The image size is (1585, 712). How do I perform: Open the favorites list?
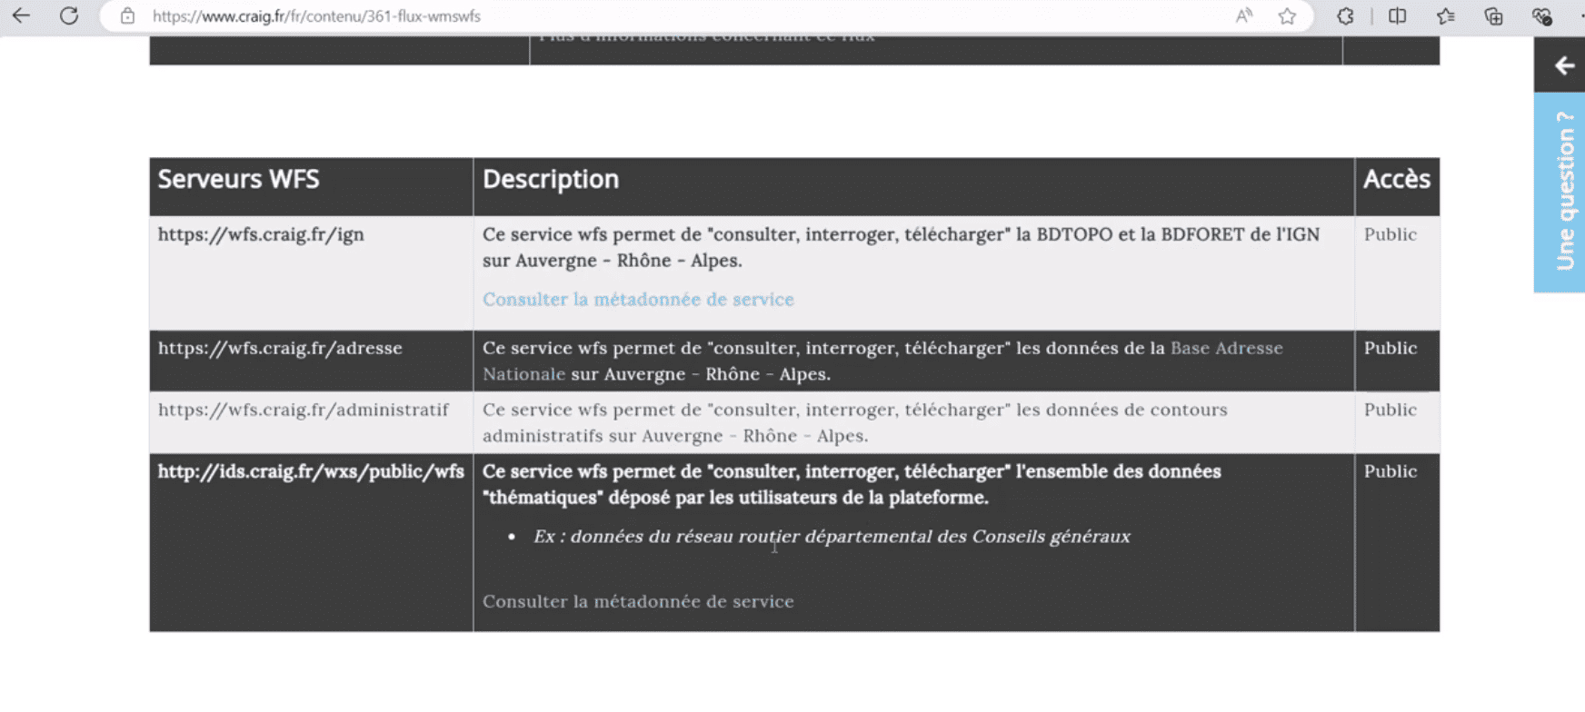(x=1445, y=15)
